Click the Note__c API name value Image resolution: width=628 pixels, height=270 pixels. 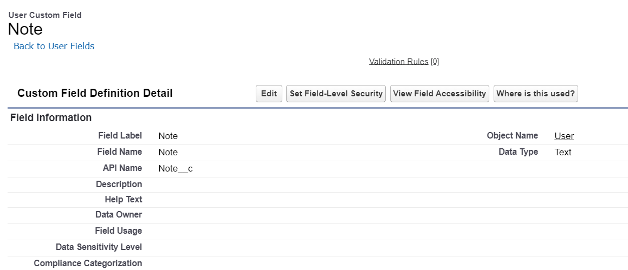click(x=176, y=169)
